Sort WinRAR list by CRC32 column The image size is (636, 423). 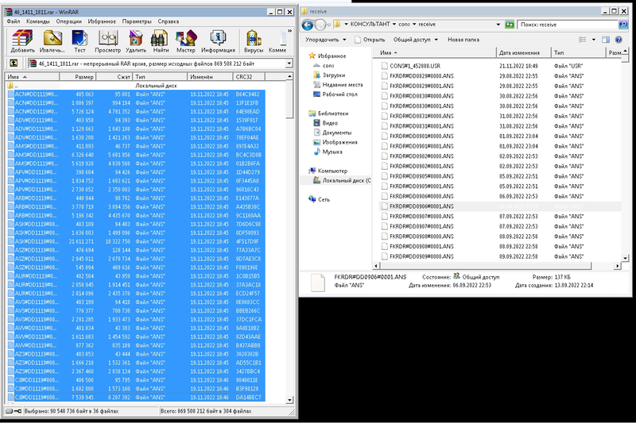coord(249,76)
